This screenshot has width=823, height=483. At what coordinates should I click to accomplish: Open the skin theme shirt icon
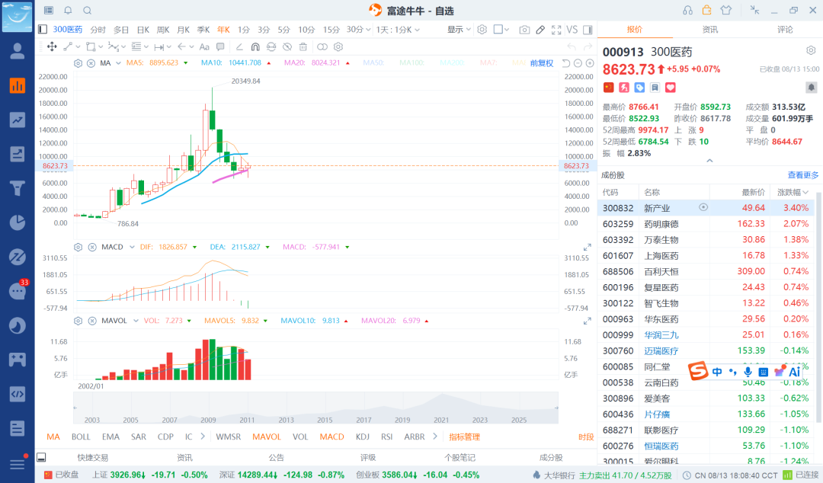pyautogui.click(x=726, y=10)
